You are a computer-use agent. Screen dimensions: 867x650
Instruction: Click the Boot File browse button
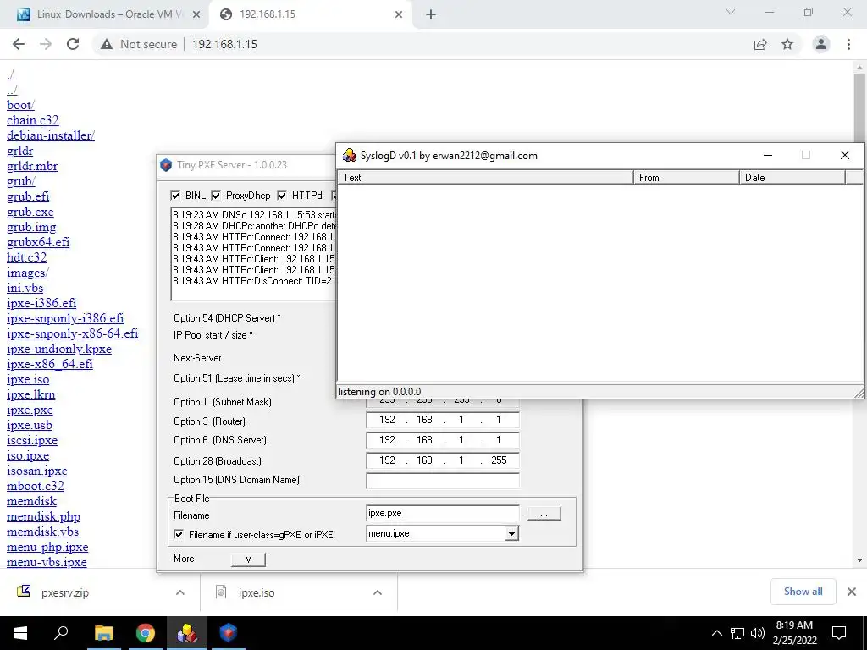[544, 514]
